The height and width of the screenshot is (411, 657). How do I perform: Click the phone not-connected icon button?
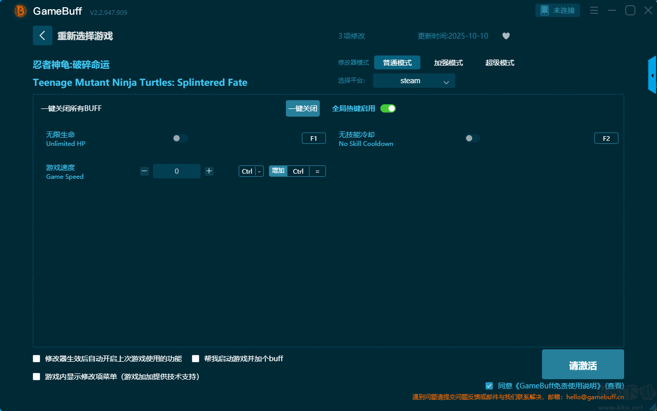558,10
